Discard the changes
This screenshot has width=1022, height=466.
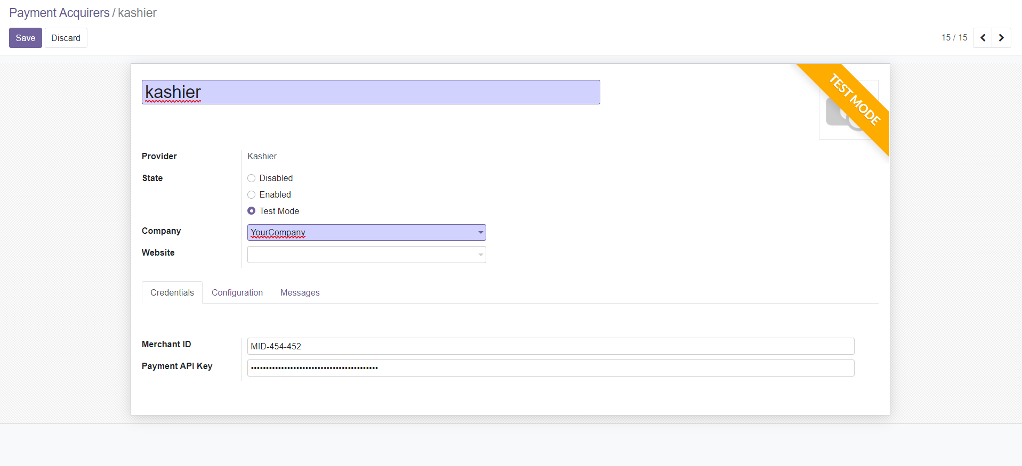click(66, 38)
